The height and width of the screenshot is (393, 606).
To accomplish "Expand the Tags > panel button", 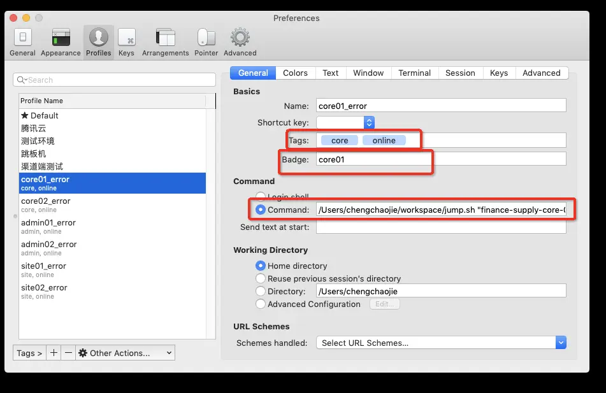I will (29, 353).
